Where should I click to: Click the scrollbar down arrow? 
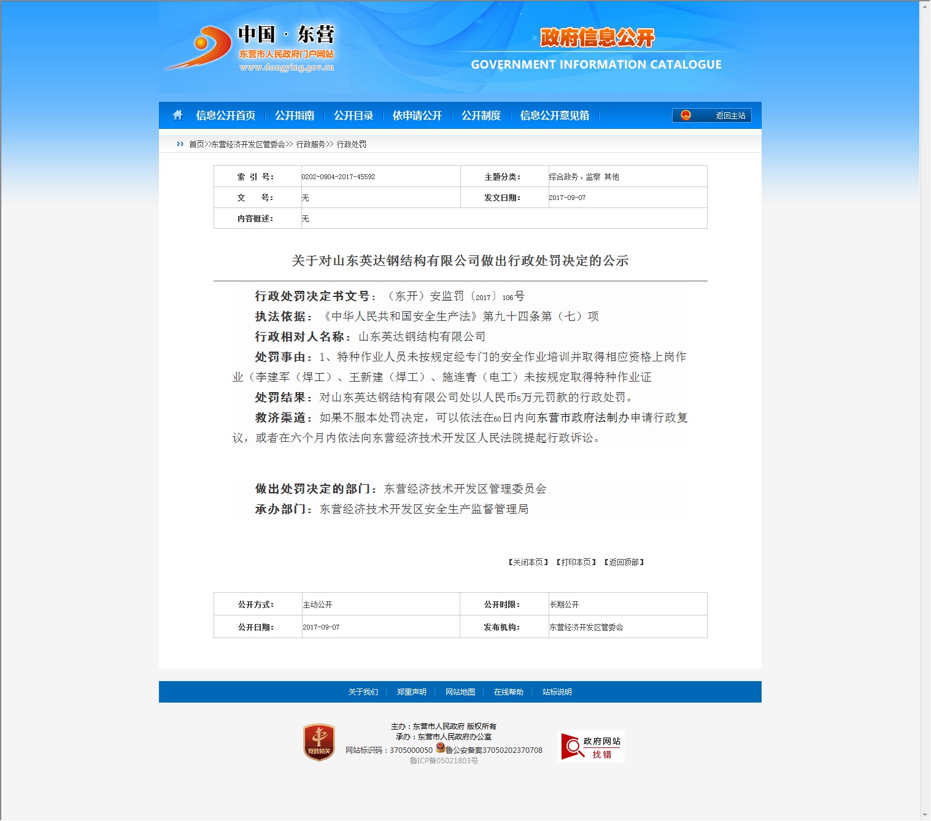click(925, 815)
